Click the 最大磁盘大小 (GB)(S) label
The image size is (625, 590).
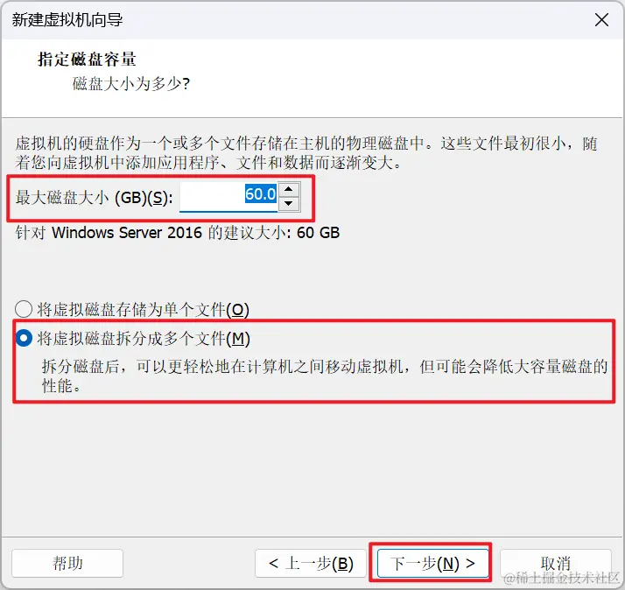point(94,197)
